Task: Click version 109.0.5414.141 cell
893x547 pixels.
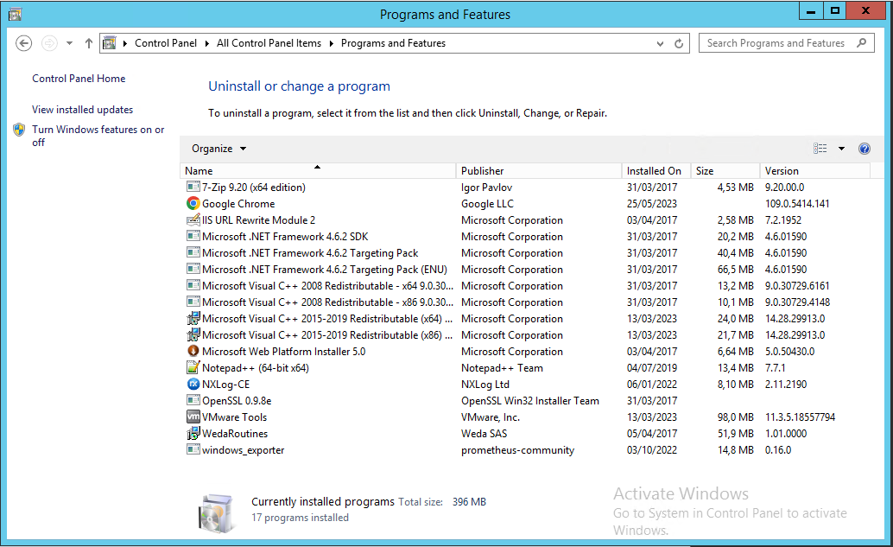Action: (x=797, y=204)
